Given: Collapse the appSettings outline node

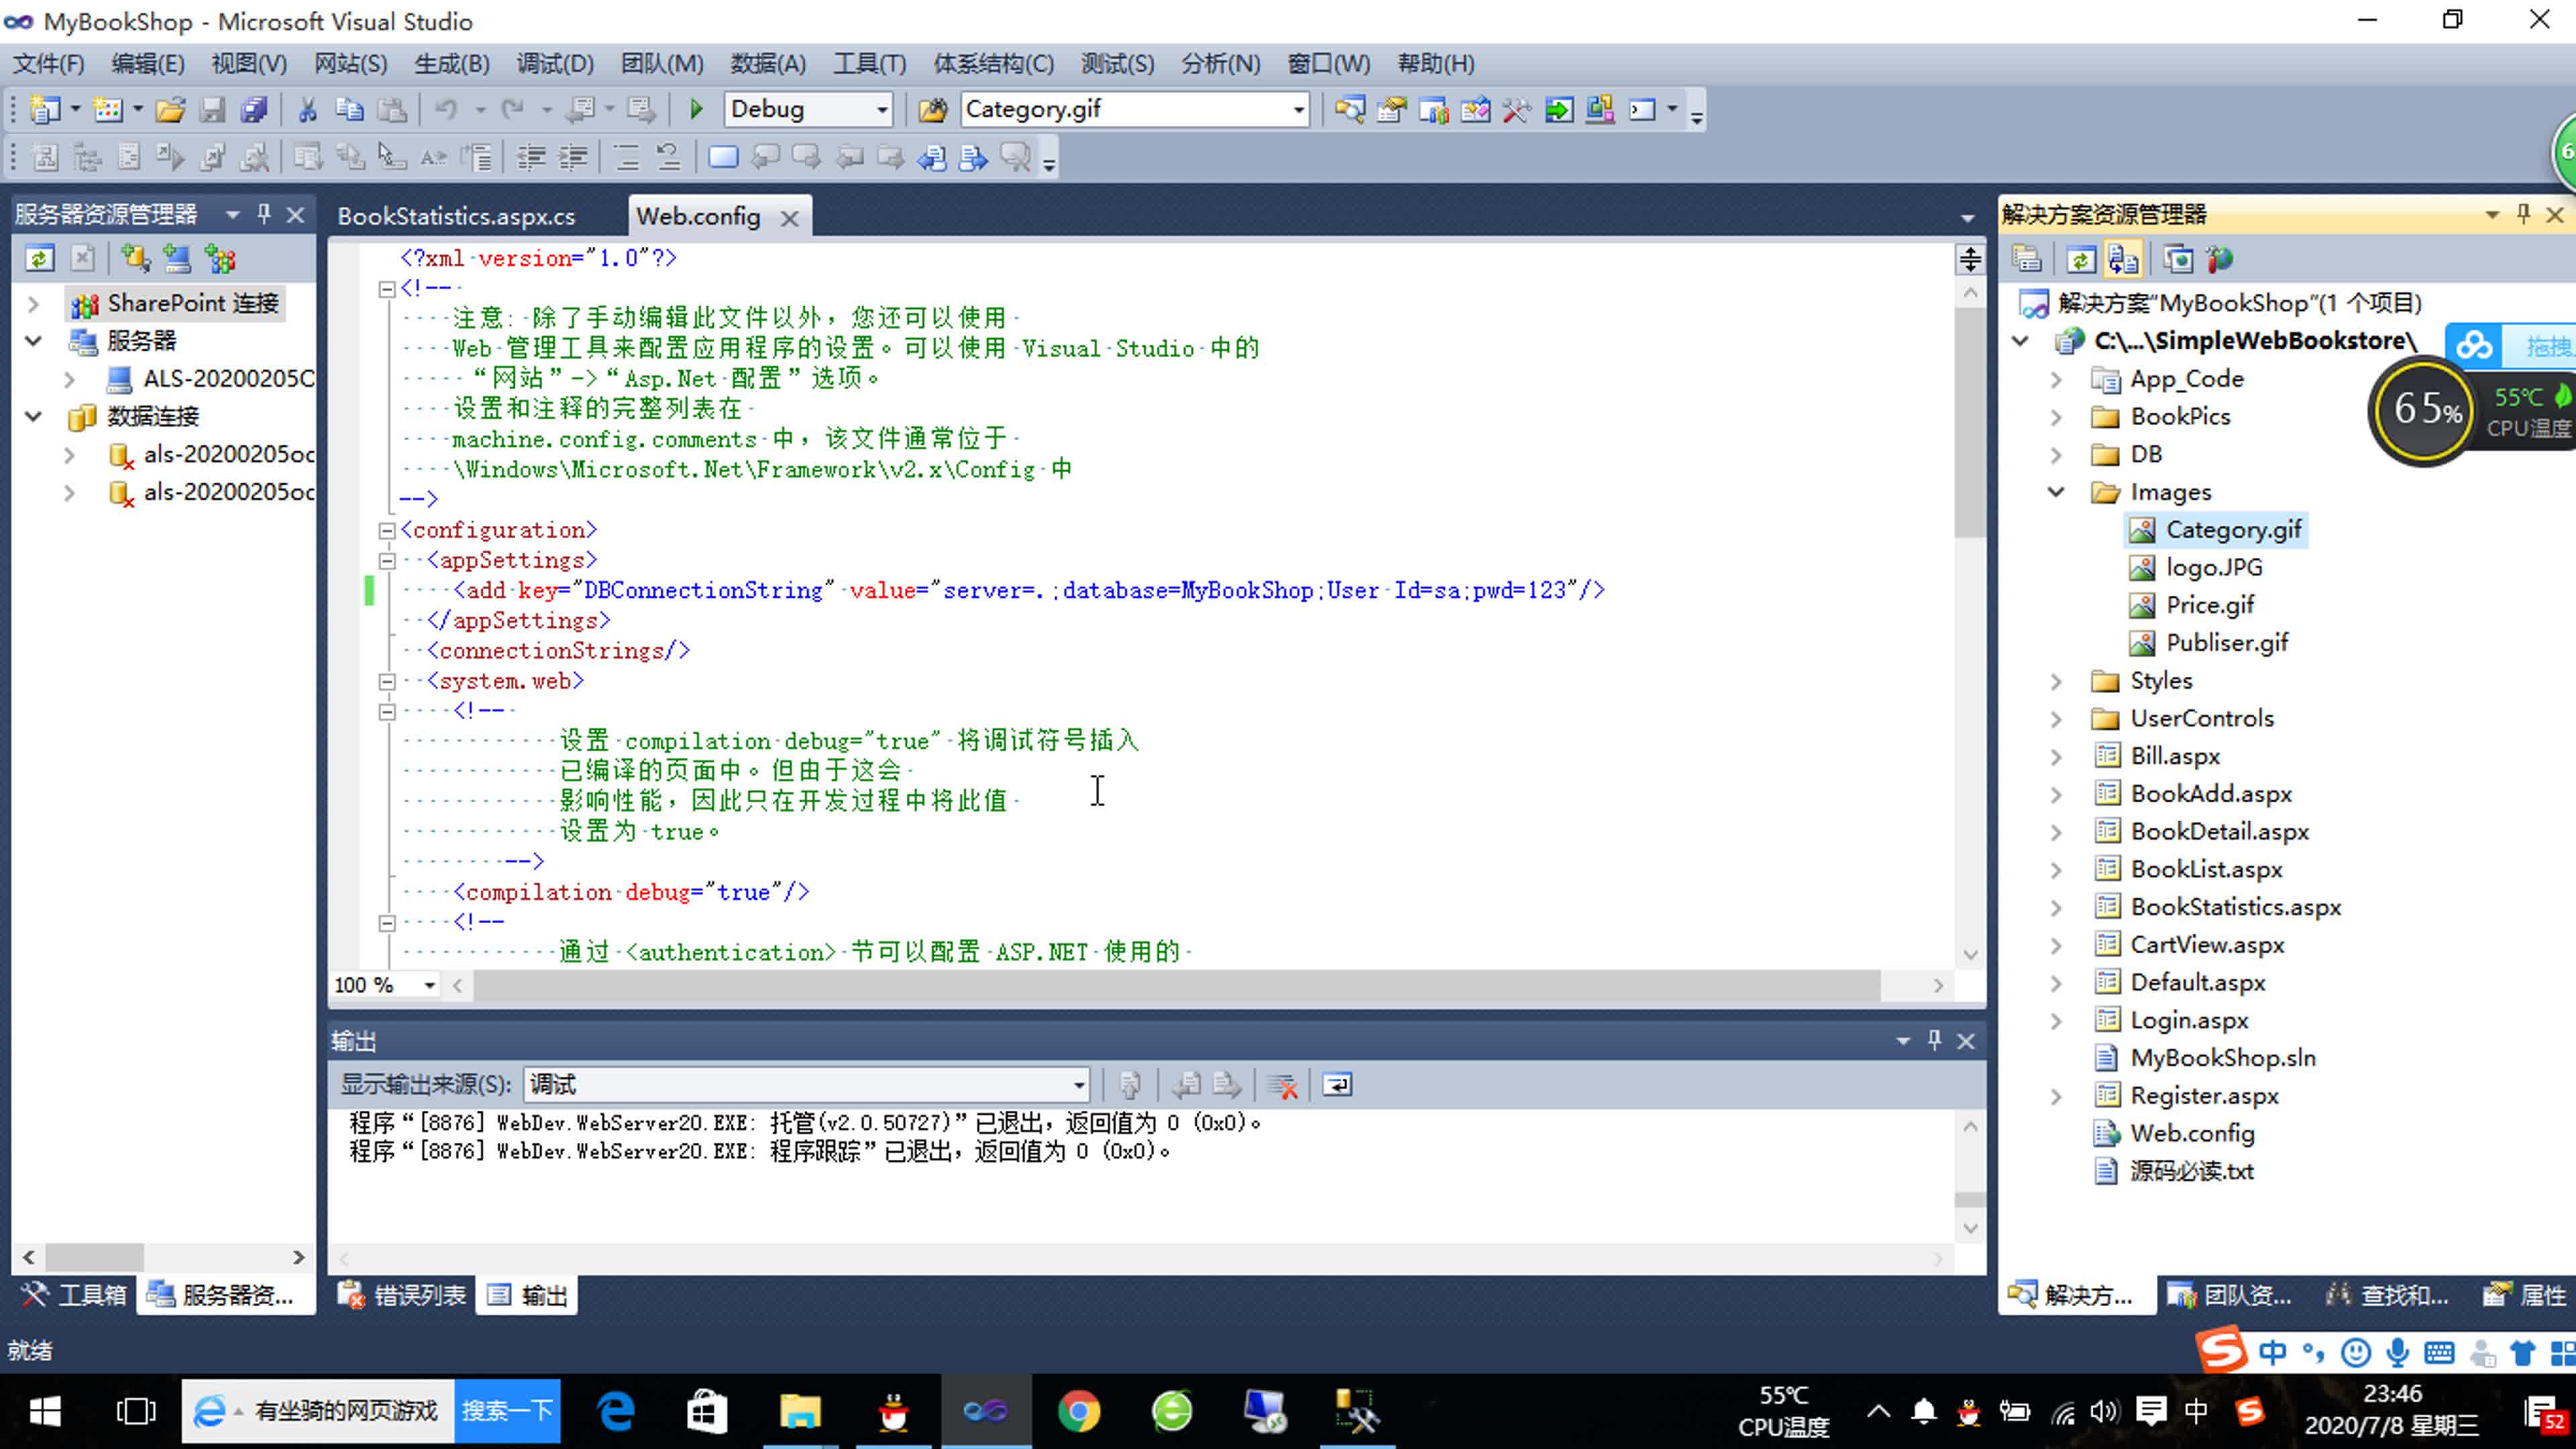Looking at the screenshot, I should coord(387,560).
